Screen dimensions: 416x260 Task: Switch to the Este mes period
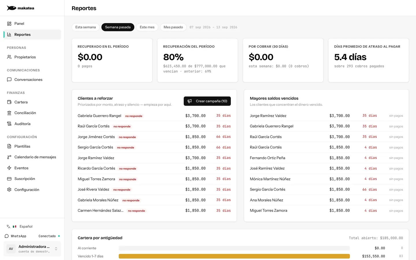point(147,27)
